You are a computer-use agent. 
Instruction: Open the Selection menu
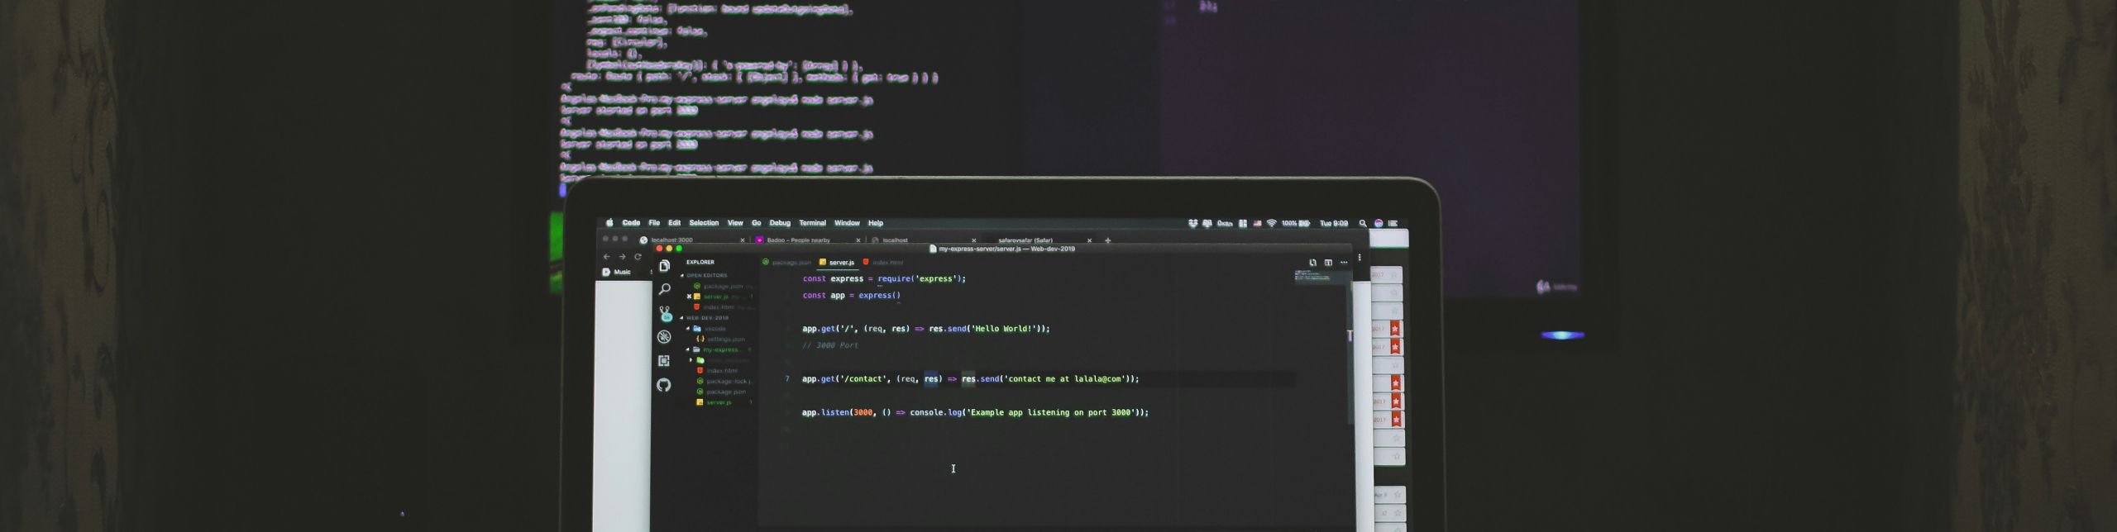[x=704, y=223]
